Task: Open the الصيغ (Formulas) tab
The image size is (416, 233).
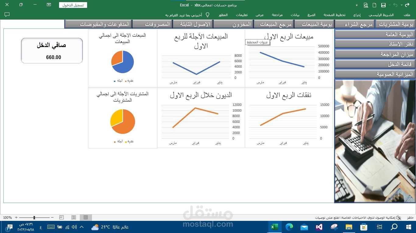Action: (x=311, y=15)
